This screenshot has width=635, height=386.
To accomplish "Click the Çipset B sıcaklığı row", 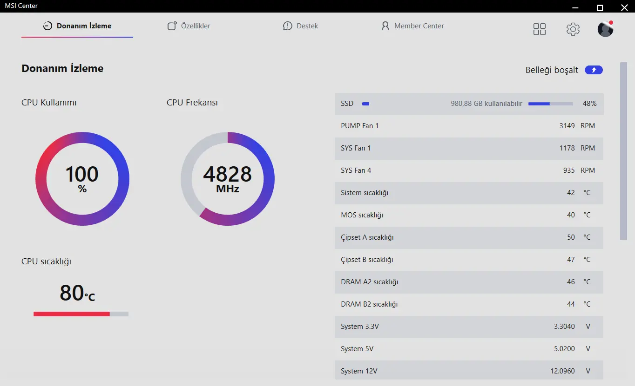I will click(469, 260).
